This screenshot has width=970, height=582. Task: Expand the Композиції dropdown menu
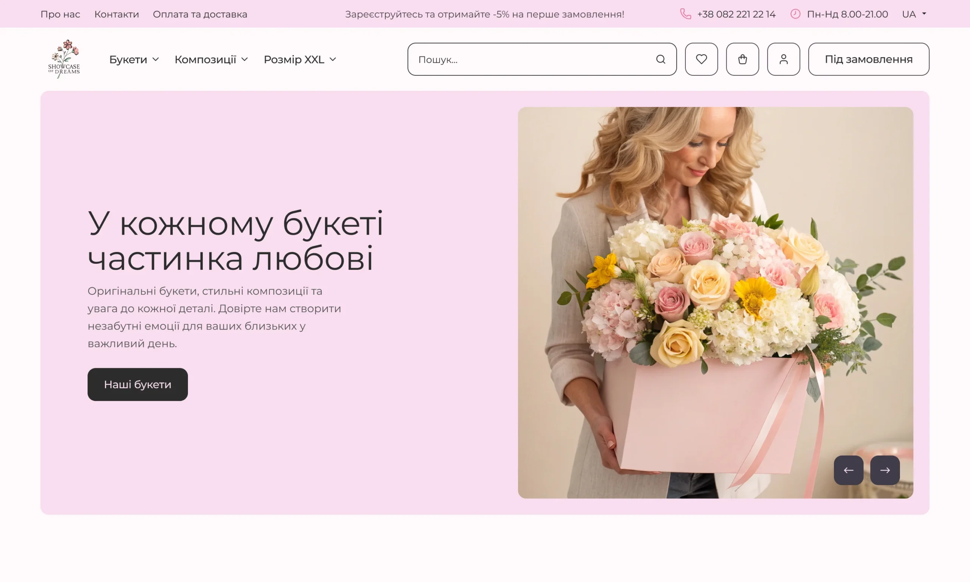click(211, 59)
